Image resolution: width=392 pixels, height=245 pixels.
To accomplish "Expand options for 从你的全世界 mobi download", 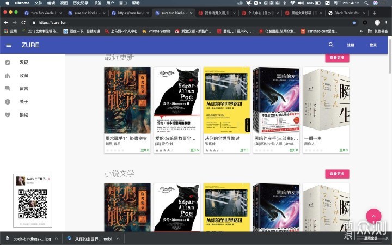I will [x=118, y=239].
